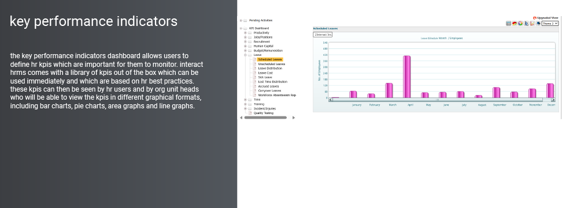Collapse the KPI Dashboard node
Image resolution: width=562 pixels, height=208 pixels.
click(241, 28)
